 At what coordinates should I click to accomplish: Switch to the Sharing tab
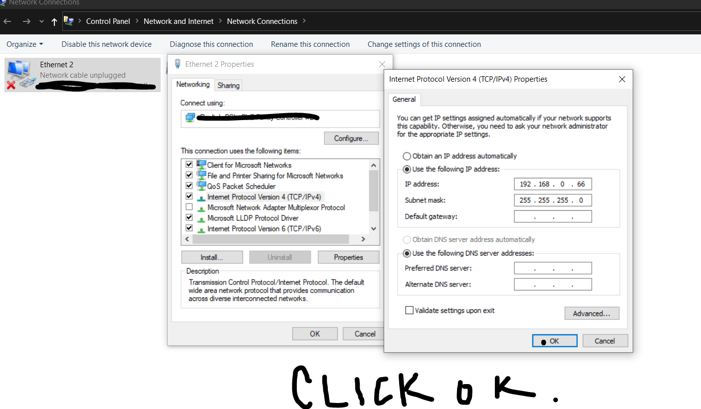pyautogui.click(x=229, y=86)
